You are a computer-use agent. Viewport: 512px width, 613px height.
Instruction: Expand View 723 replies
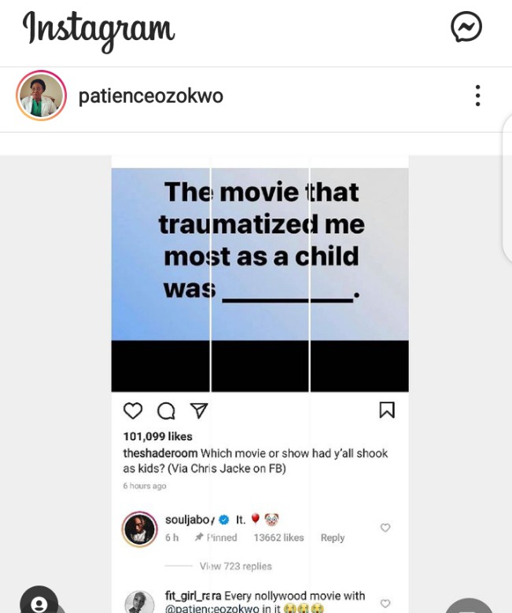pyautogui.click(x=235, y=566)
